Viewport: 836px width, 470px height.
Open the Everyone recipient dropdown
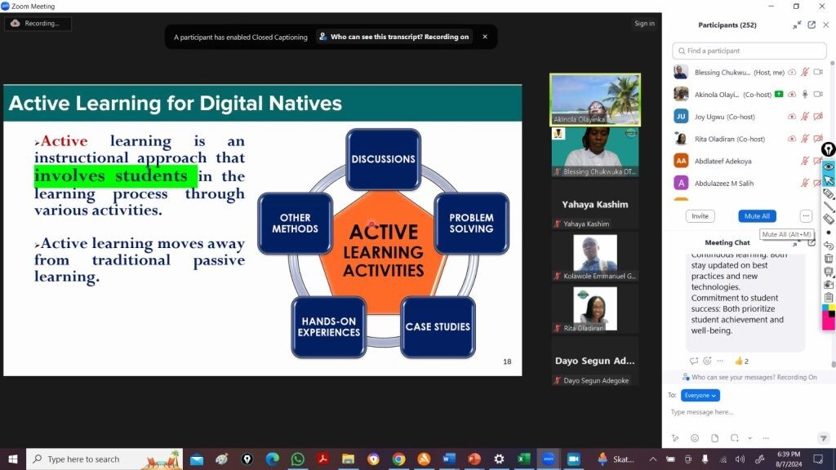(700, 395)
